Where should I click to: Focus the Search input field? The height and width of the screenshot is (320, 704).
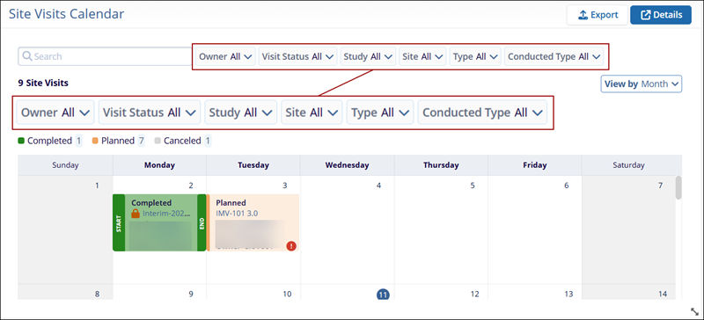click(x=105, y=56)
